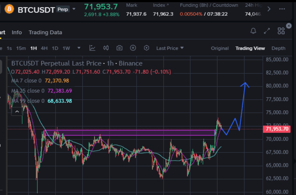Click the Perp badge next to BTCUSDT
This screenshot has width=296, height=195.
[63, 9]
